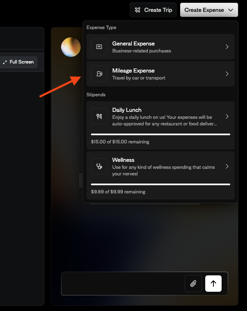The image size is (247, 311).
Task: Click the paperclip attachment icon
Action: 193,284
